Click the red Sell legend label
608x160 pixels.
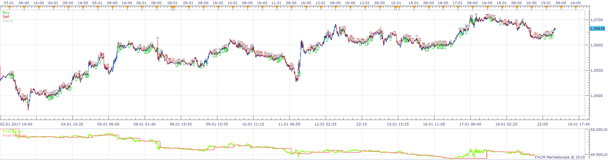tap(6, 17)
